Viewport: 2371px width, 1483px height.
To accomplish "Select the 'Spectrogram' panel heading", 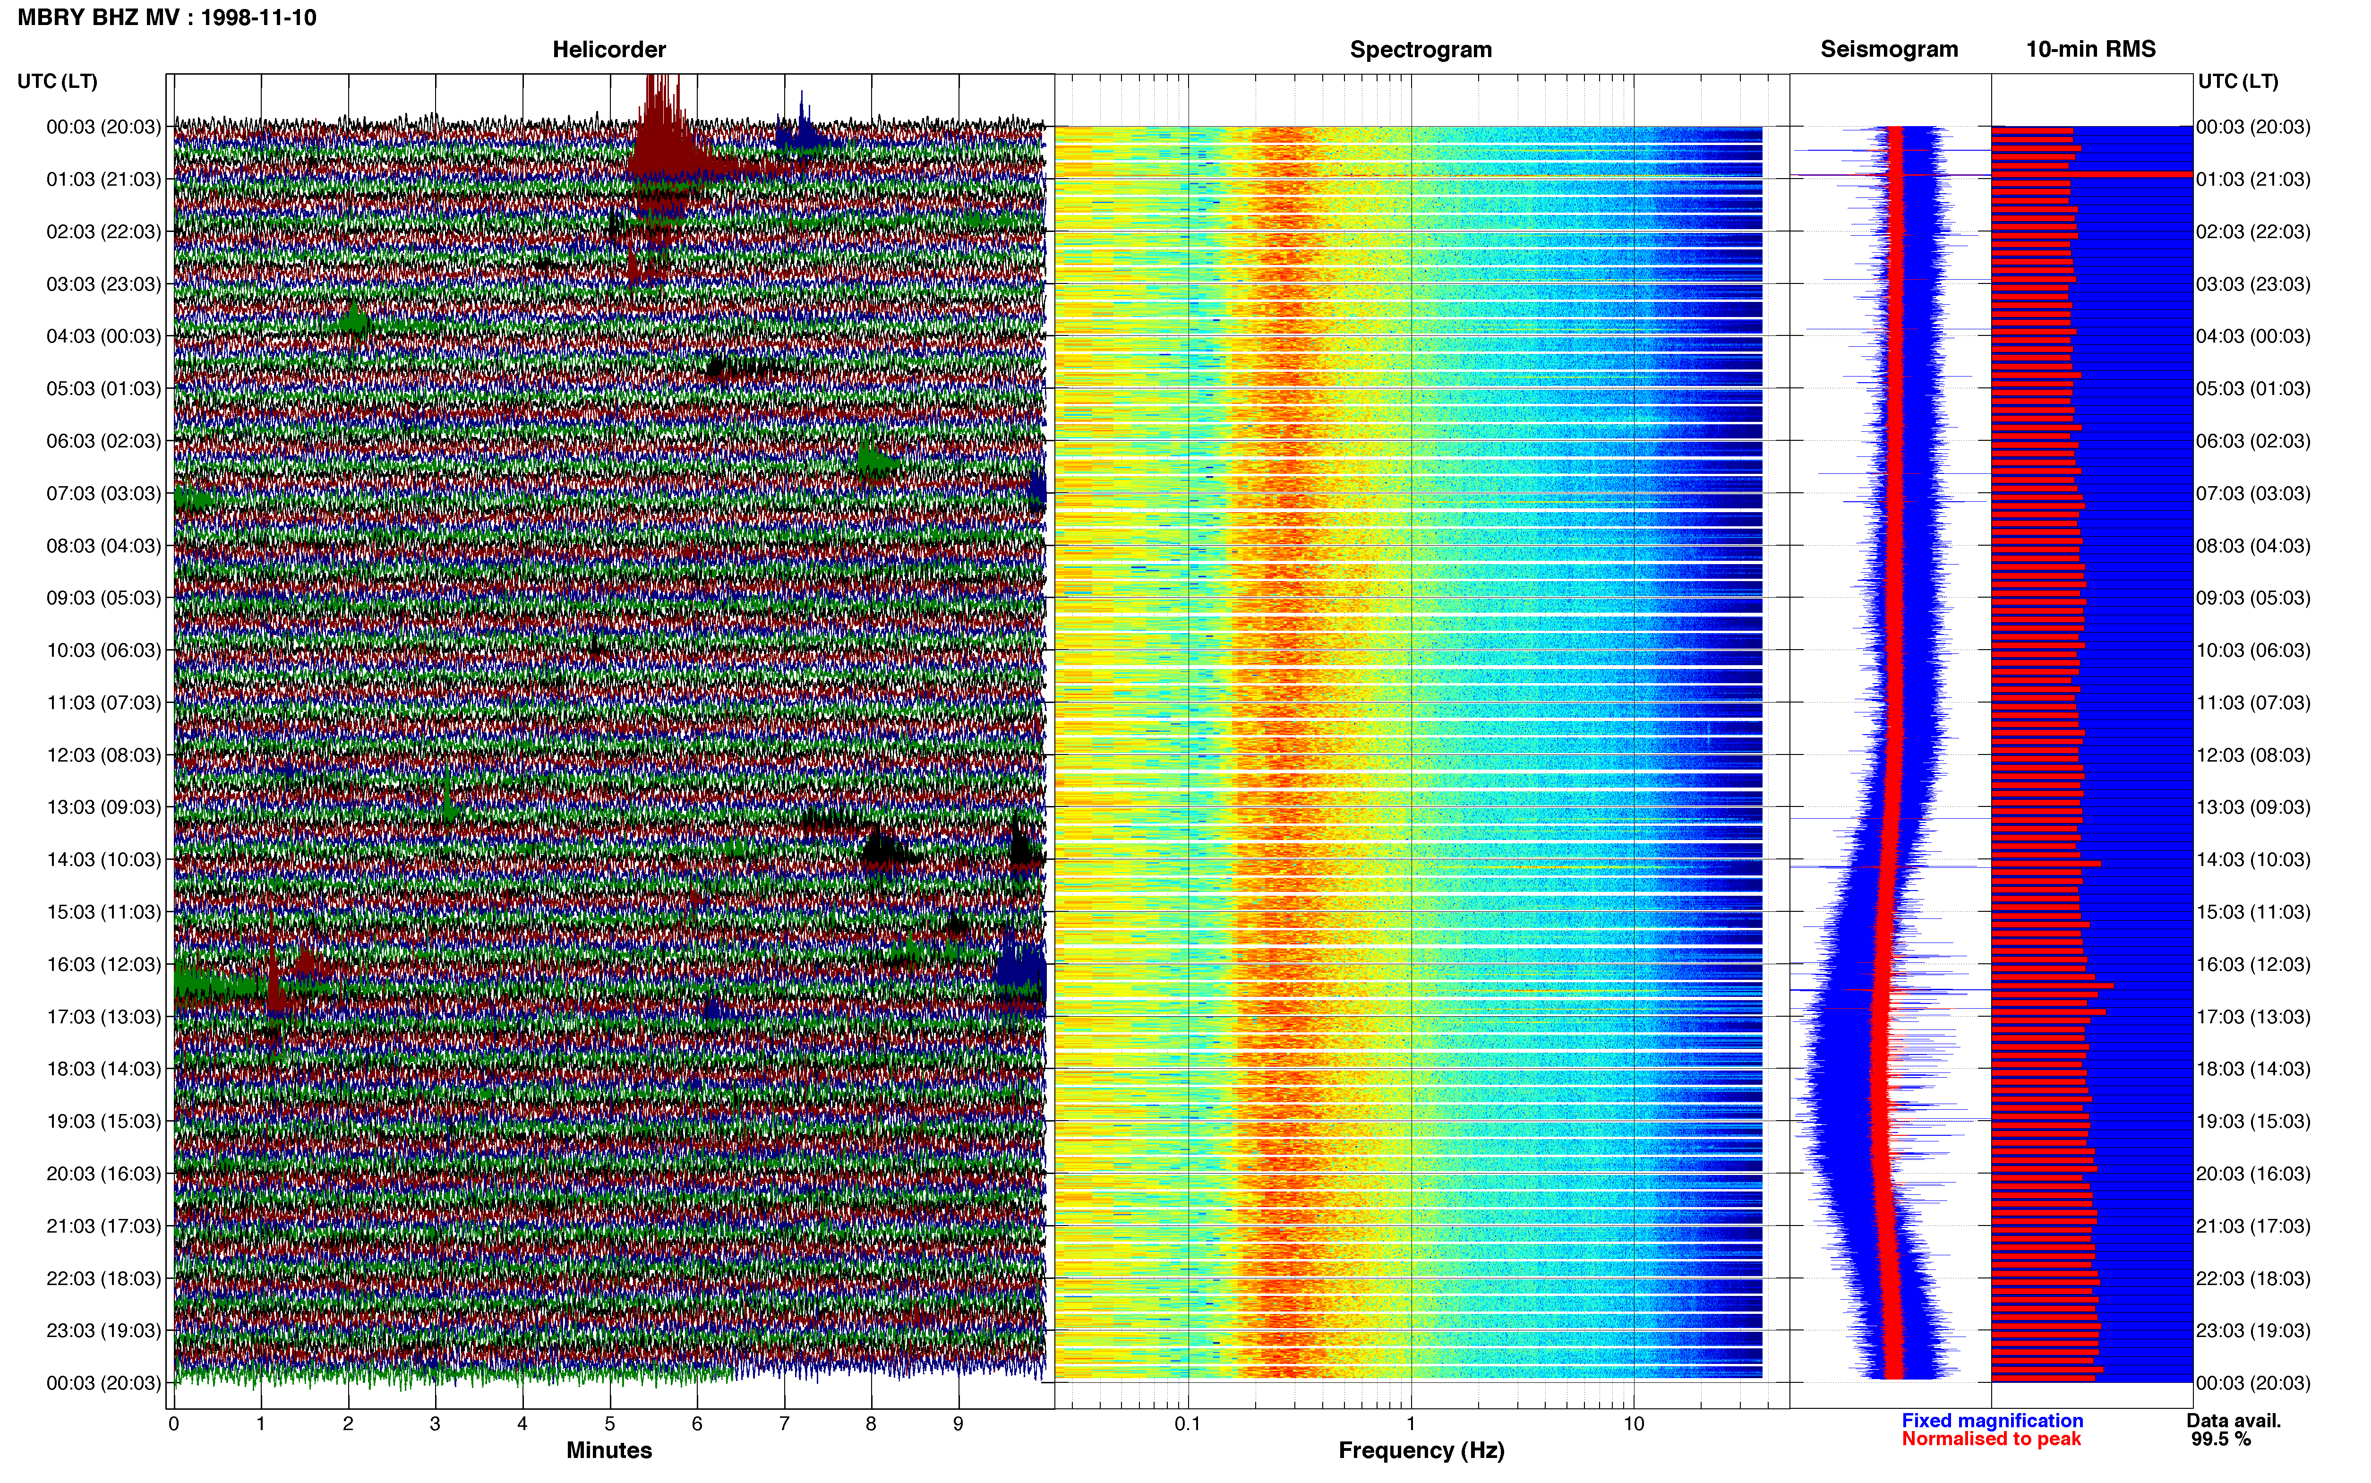I will pyautogui.click(x=1421, y=49).
